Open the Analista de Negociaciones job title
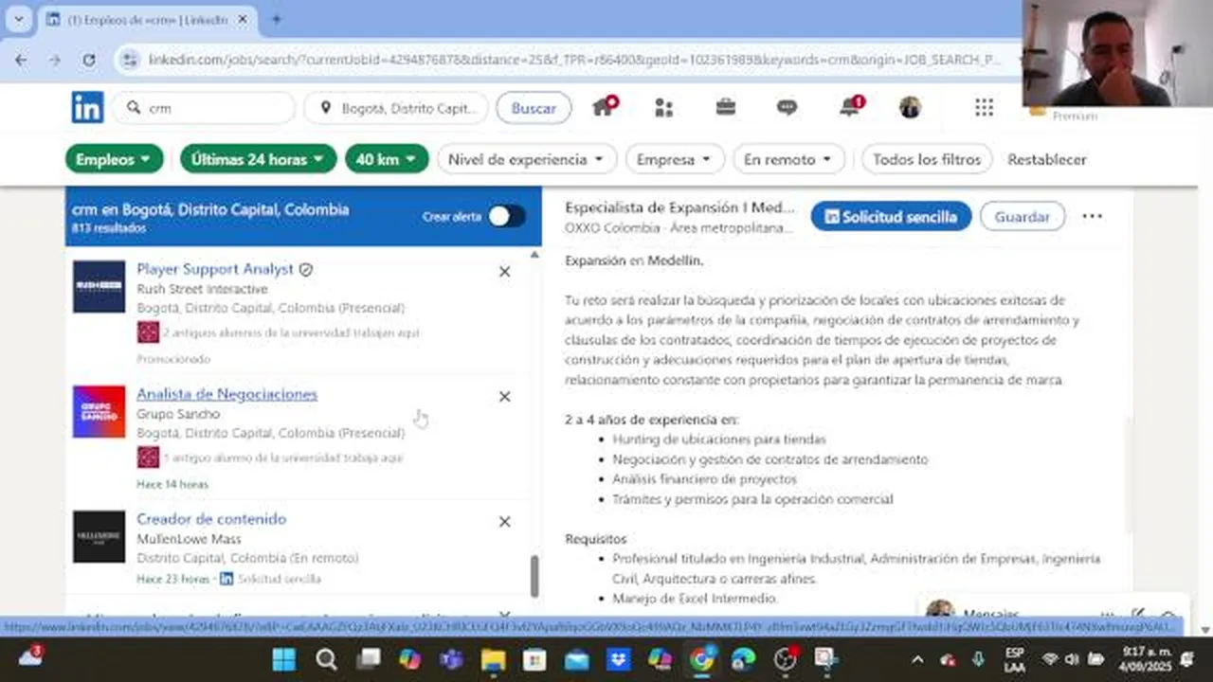1213x682 pixels. click(226, 394)
